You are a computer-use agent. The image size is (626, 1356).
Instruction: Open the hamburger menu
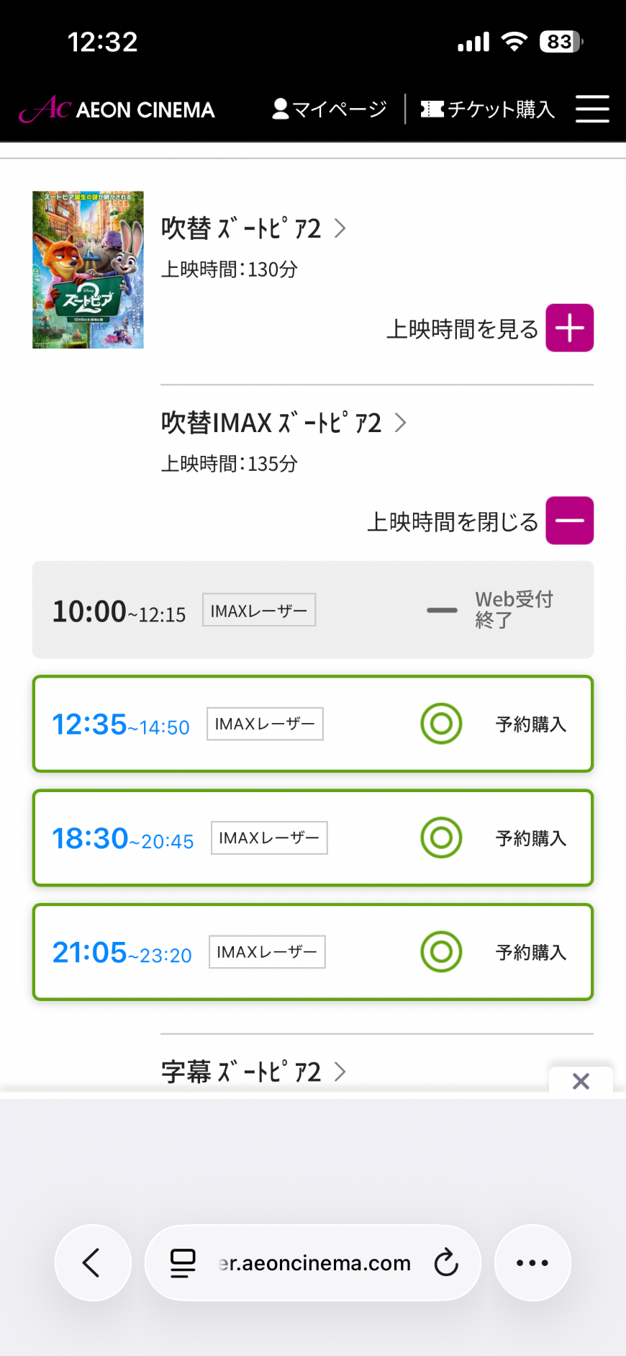(592, 109)
